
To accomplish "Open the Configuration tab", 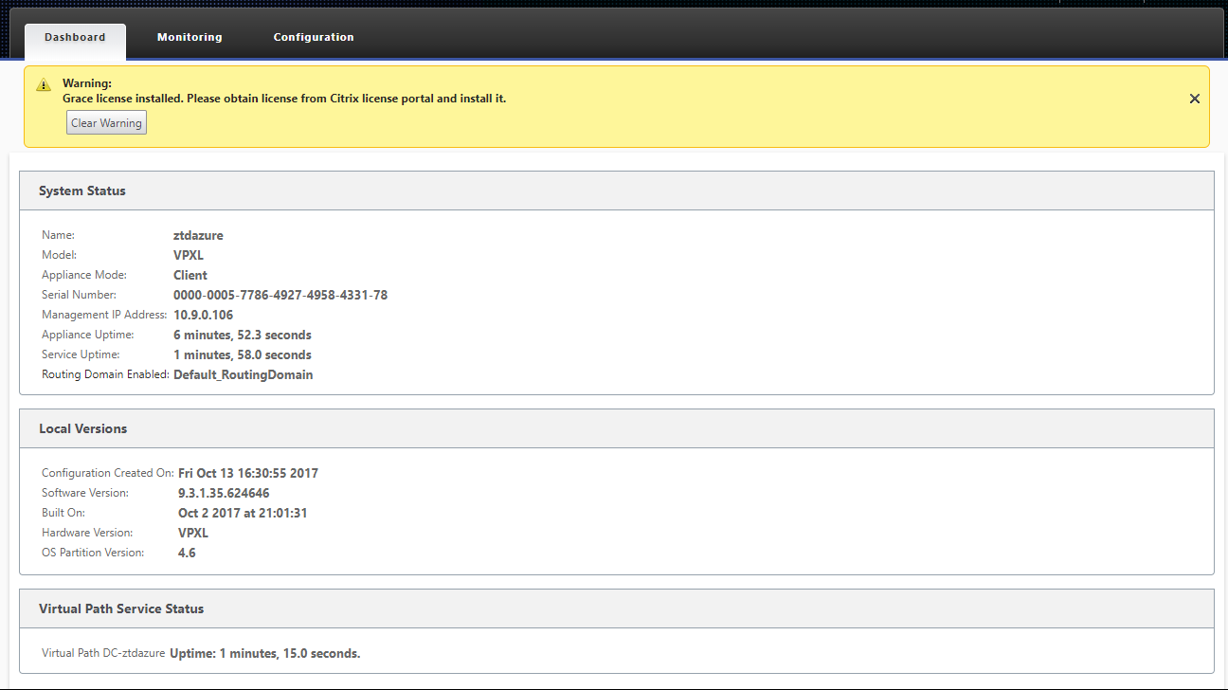I will (x=314, y=38).
